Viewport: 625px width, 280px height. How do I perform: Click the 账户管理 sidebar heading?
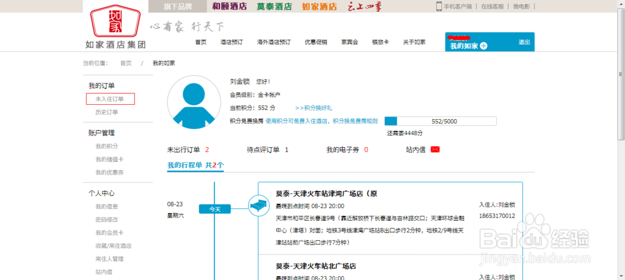coord(102,133)
